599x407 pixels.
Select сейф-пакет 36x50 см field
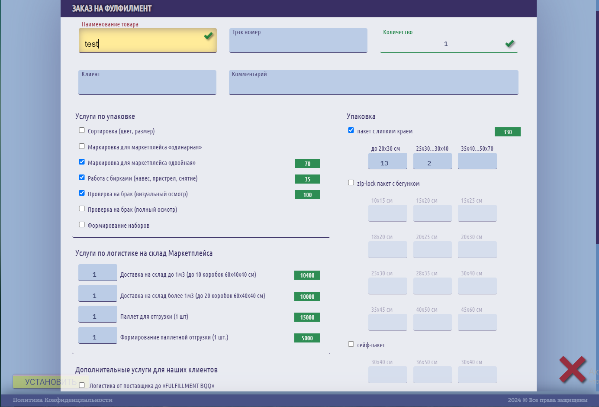432,375
